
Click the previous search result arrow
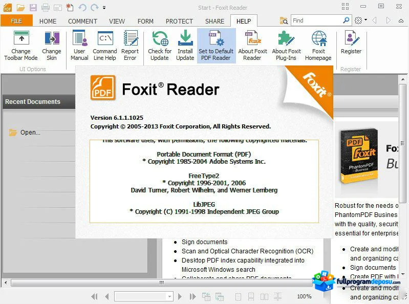375,20
